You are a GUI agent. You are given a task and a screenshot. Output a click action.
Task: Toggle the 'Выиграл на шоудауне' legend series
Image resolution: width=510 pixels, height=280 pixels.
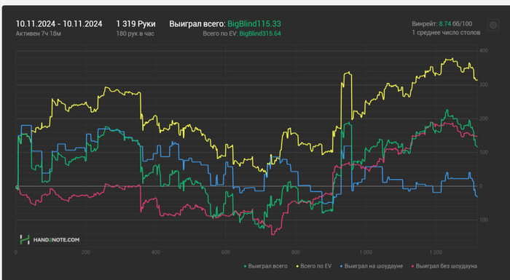[x=372, y=266]
